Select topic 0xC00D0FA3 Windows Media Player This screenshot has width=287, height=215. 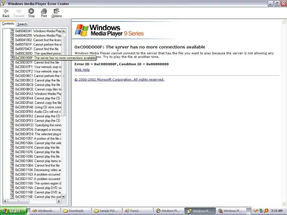point(38,94)
